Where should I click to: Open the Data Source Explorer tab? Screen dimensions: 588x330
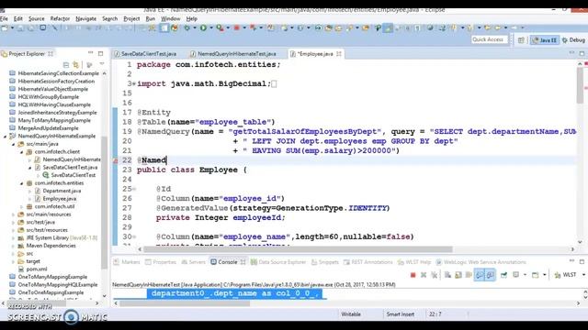click(277, 262)
